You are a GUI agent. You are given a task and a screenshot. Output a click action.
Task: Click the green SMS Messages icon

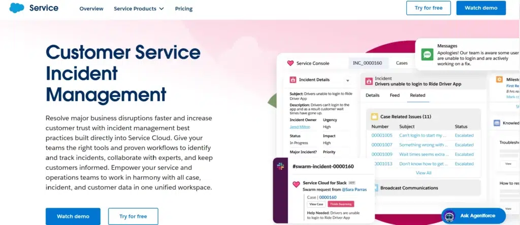pos(427,54)
